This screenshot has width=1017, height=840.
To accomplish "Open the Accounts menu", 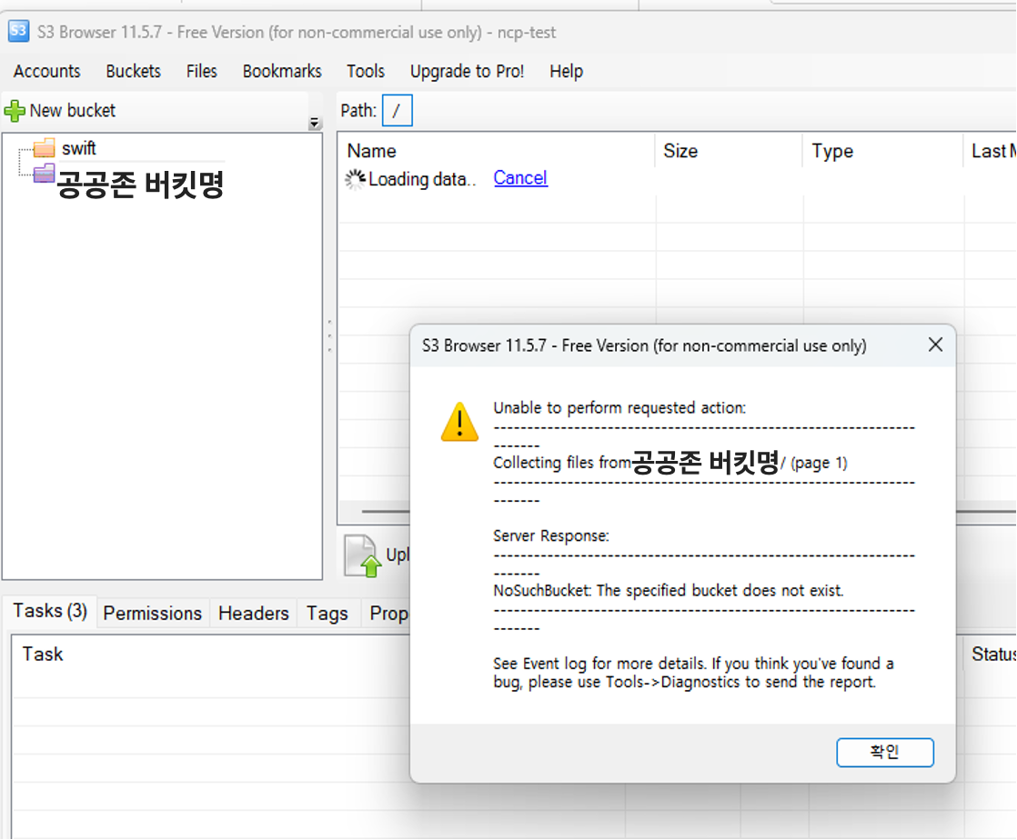I will pos(46,71).
